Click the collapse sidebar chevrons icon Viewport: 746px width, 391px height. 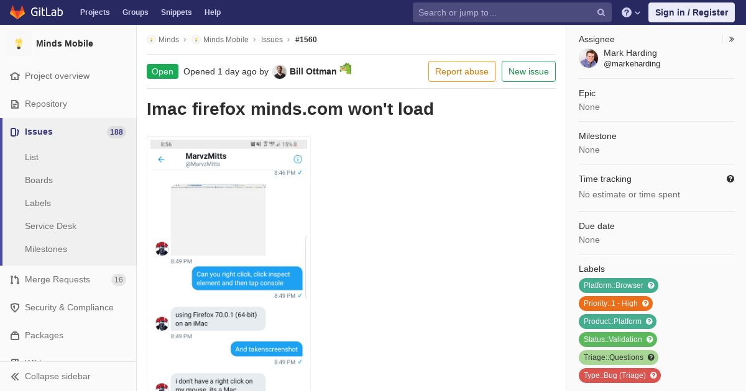click(x=15, y=376)
